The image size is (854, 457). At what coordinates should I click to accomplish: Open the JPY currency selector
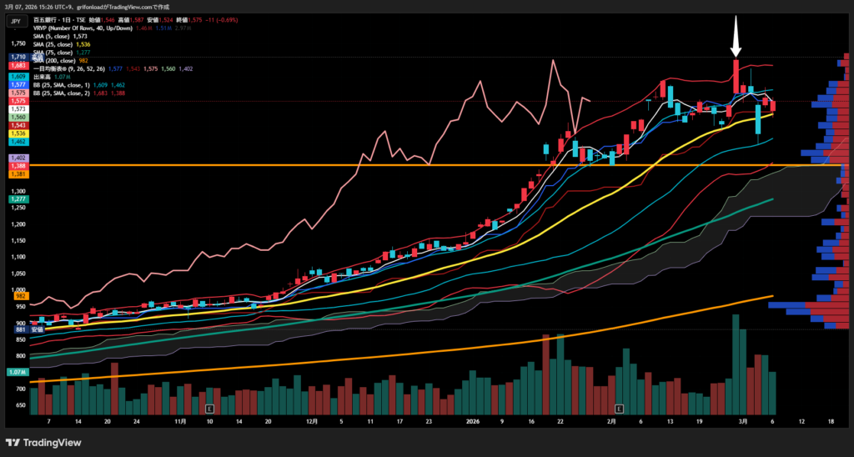click(15, 21)
